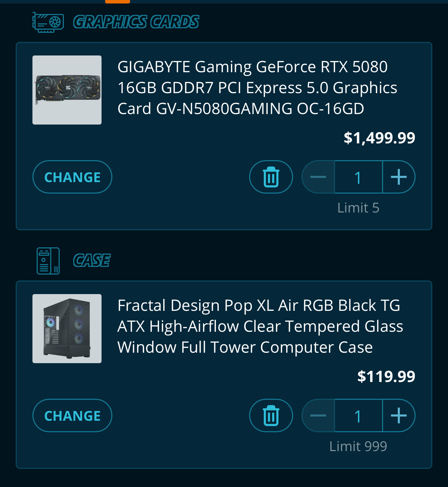This screenshot has width=448, height=487.
Task: Click the $1,499.99 graphics card price
Action: point(379,138)
